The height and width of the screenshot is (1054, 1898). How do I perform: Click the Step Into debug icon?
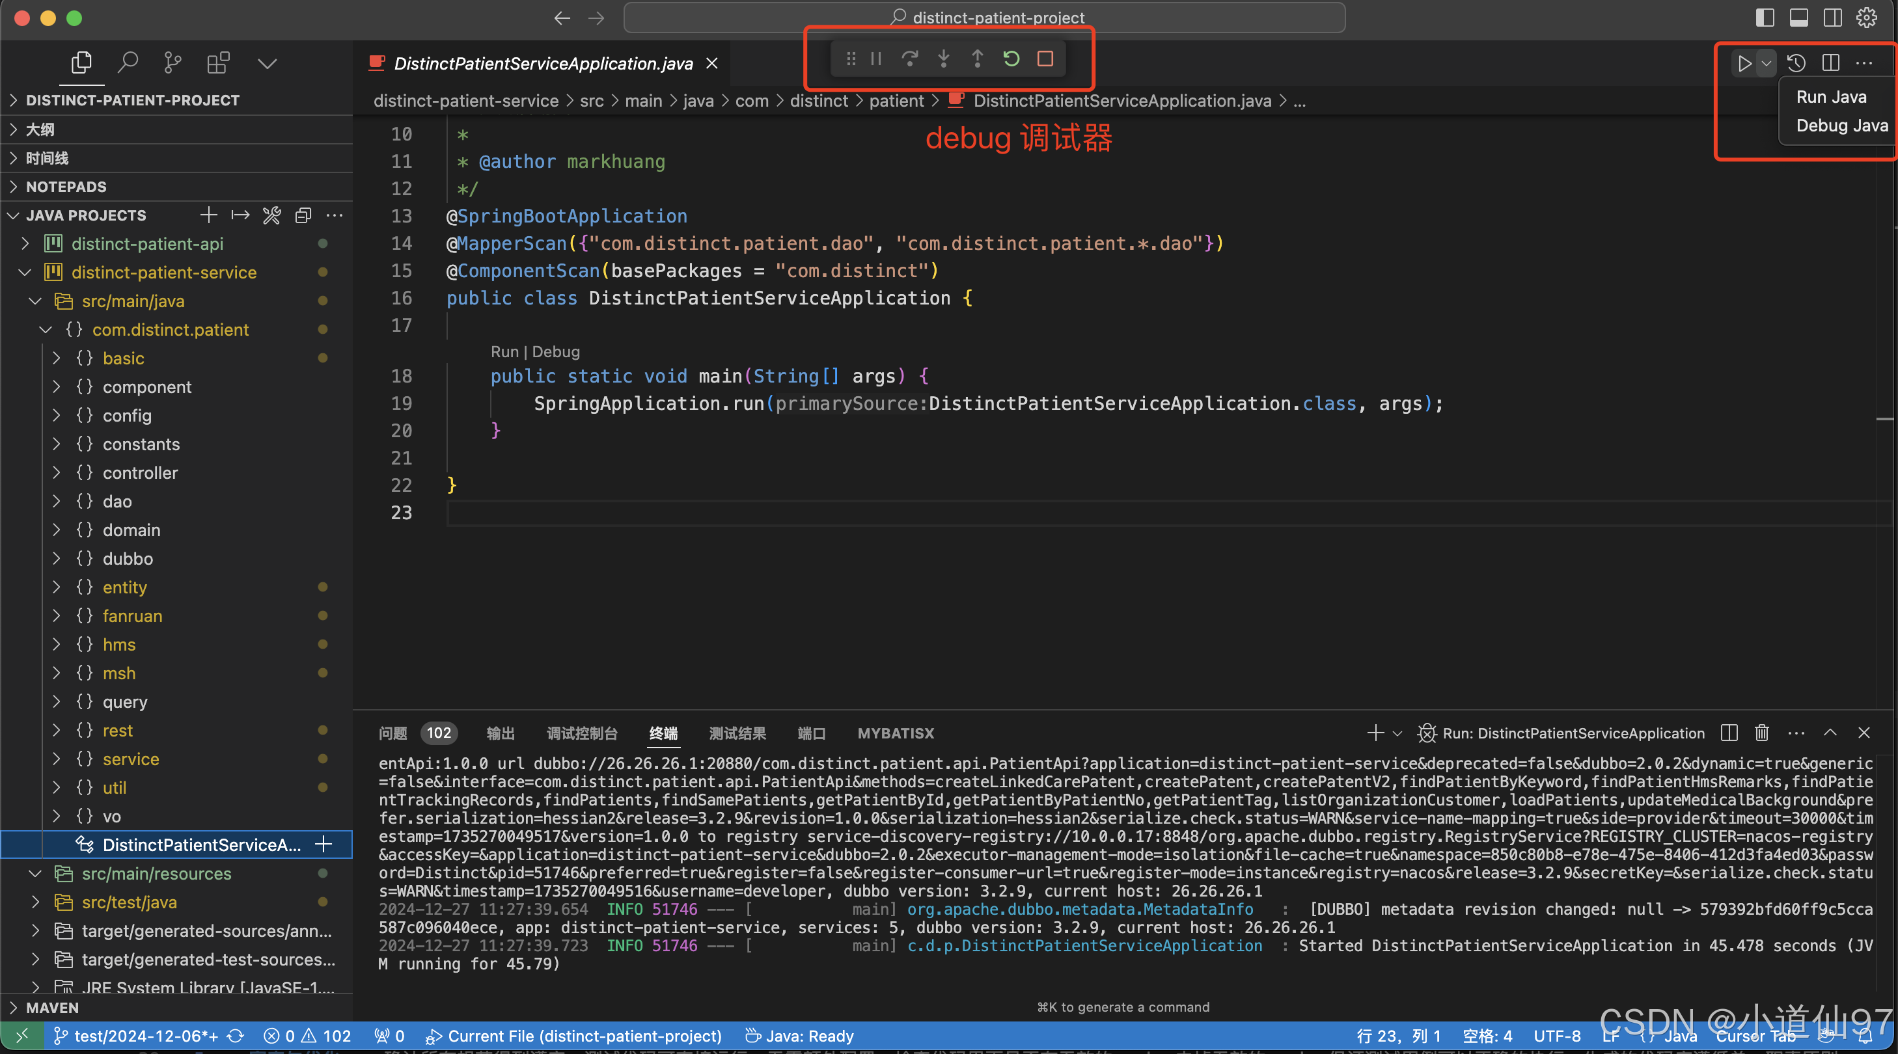point(943,59)
